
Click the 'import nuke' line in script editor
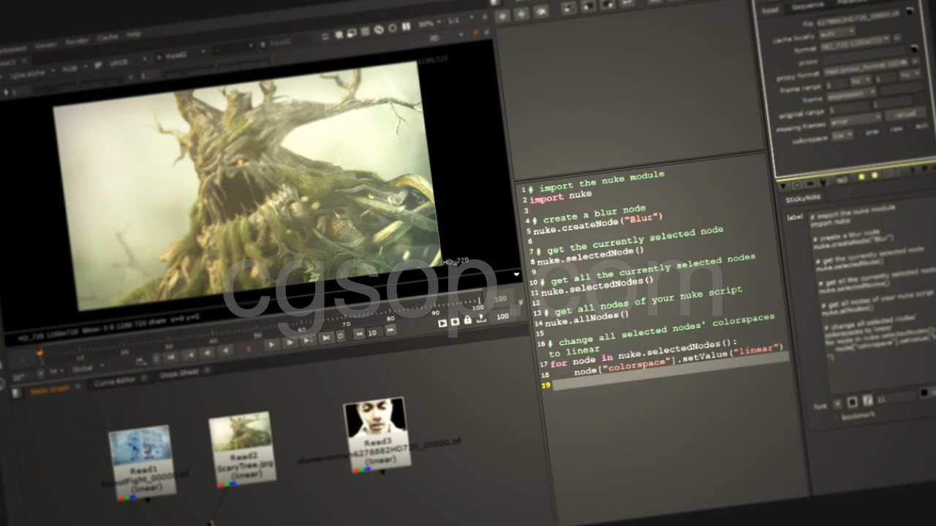560,197
